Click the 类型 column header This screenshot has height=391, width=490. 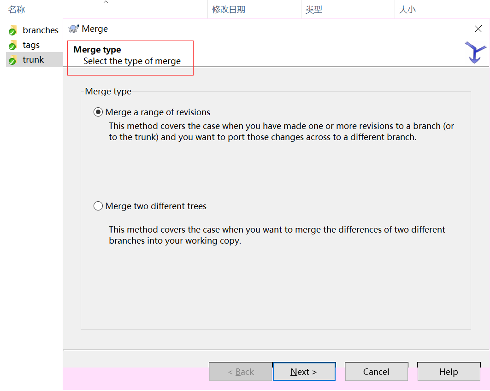(x=313, y=10)
